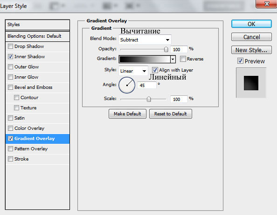Open the Inner Shadow settings

point(29,57)
